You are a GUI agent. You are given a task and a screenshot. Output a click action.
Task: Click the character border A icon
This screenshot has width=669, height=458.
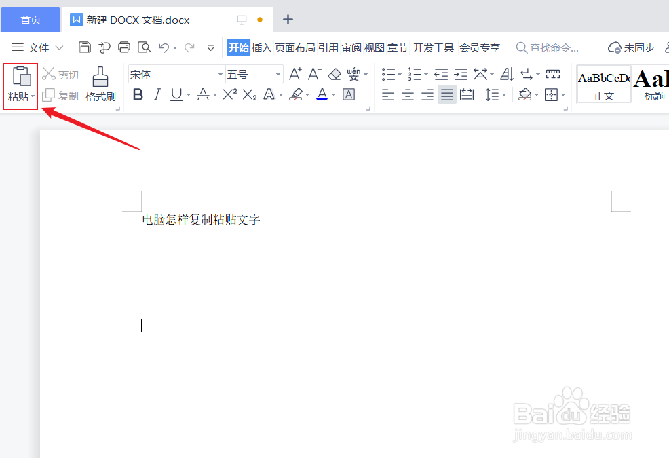pos(349,94)
